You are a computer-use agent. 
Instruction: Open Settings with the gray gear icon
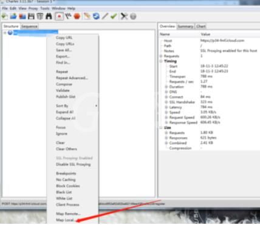133,16
